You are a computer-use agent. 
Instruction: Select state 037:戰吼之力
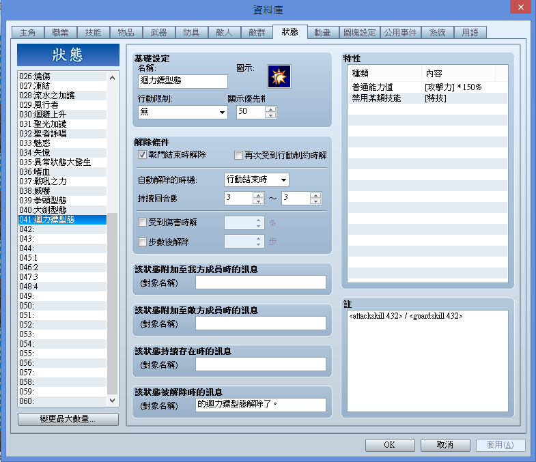63,182
